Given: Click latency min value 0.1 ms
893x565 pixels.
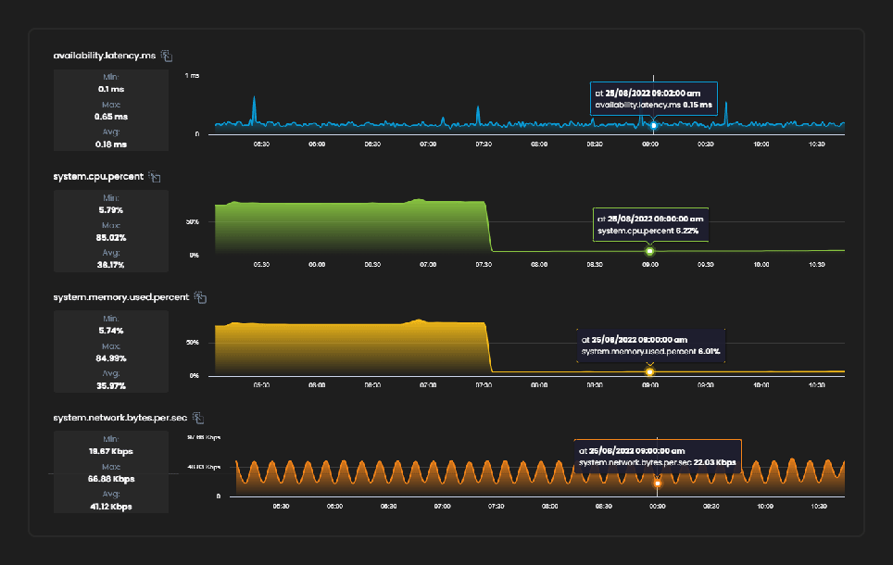Looking at the screenshot, I should (x=111, y=90).
